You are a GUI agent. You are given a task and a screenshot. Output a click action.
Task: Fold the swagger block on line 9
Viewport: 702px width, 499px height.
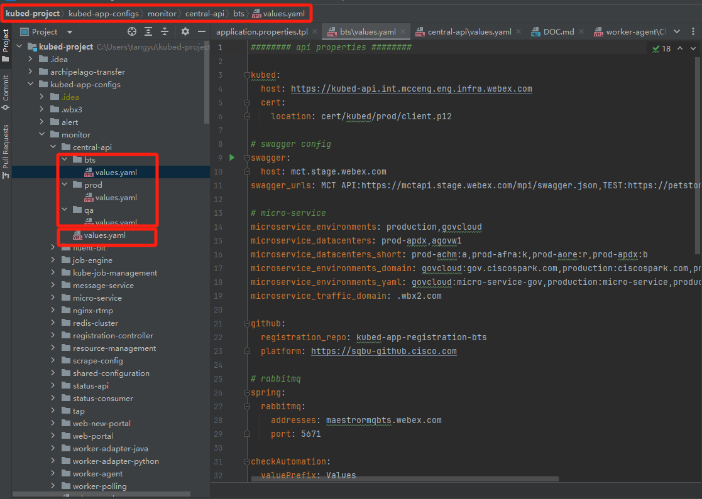[247, 158]
